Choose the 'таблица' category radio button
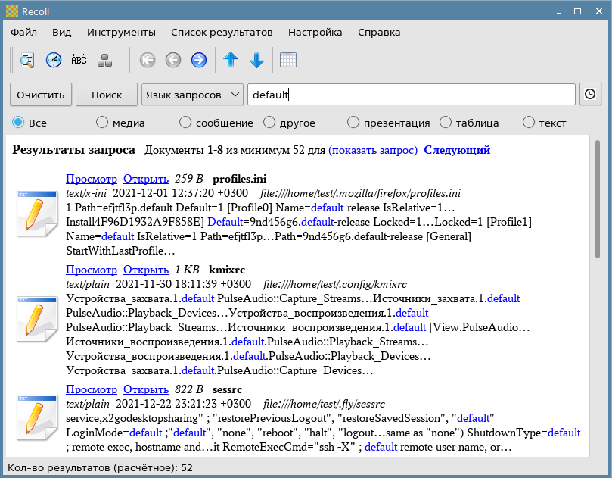Image resolution: width=612 pixels, height=478 pixels. tap(446, 123)
